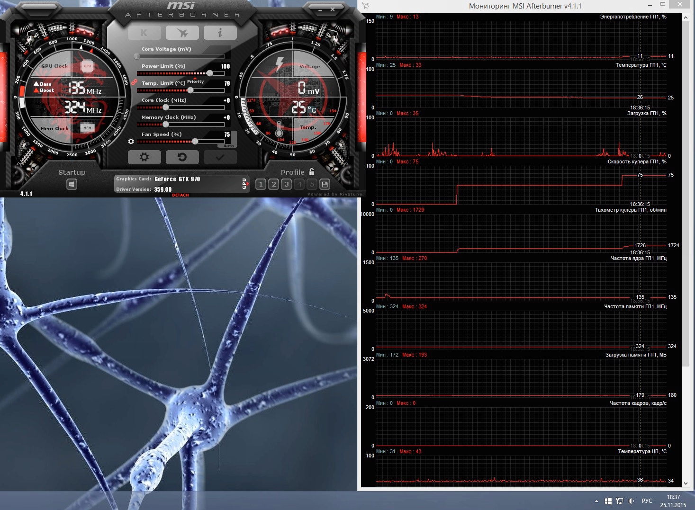Click the Priority marker under Power Limit
Screen dimensions: 695x510
pos(195,81)
